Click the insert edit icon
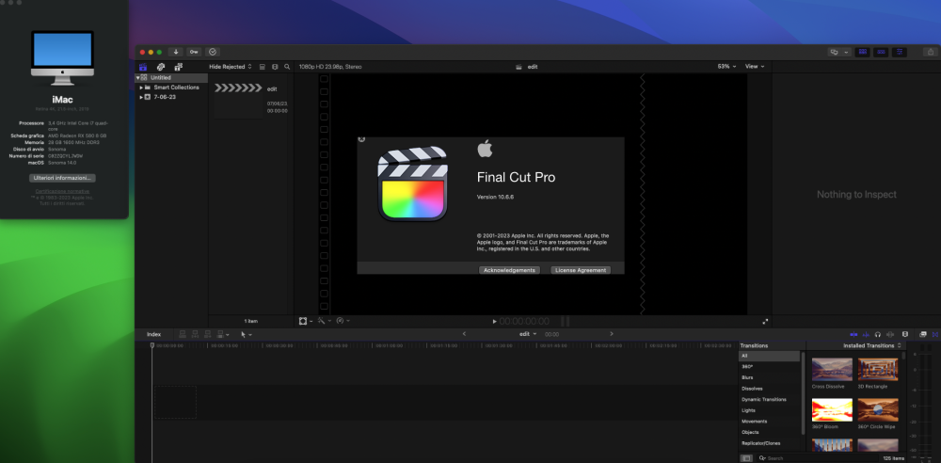Image resolution: width=941 pixels, height=463 pixels. (196, 334)
